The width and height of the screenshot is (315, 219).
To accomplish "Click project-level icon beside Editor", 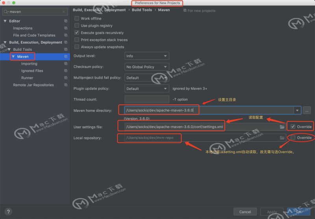I will coord(66,21).
